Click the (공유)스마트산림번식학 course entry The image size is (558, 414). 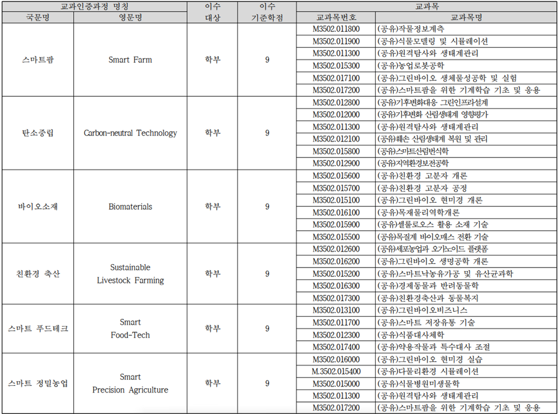pos(413,151)
